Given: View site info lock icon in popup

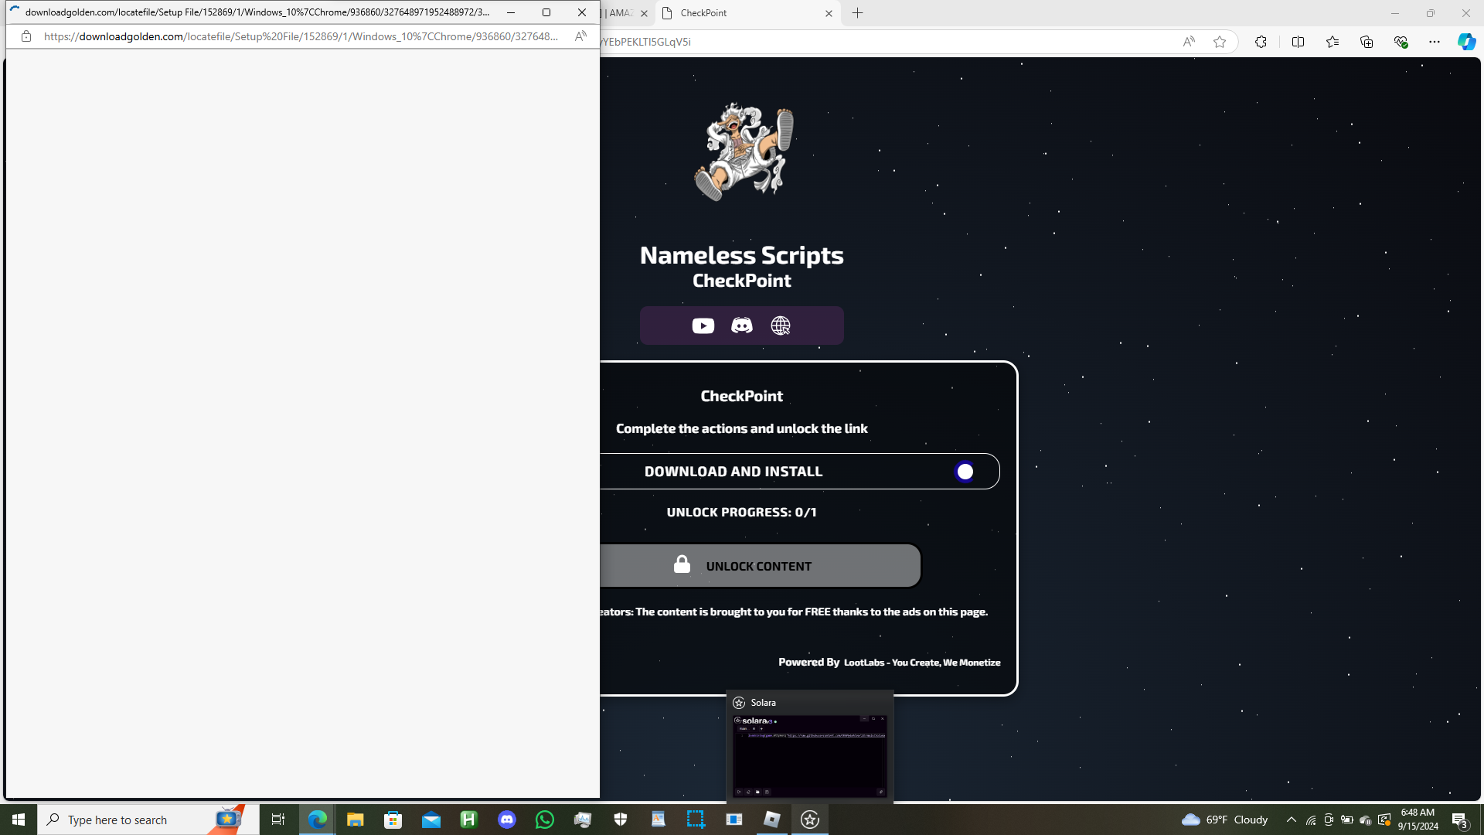Looking at the screenshot, I should pyautogui.click(x=26, y=36).
